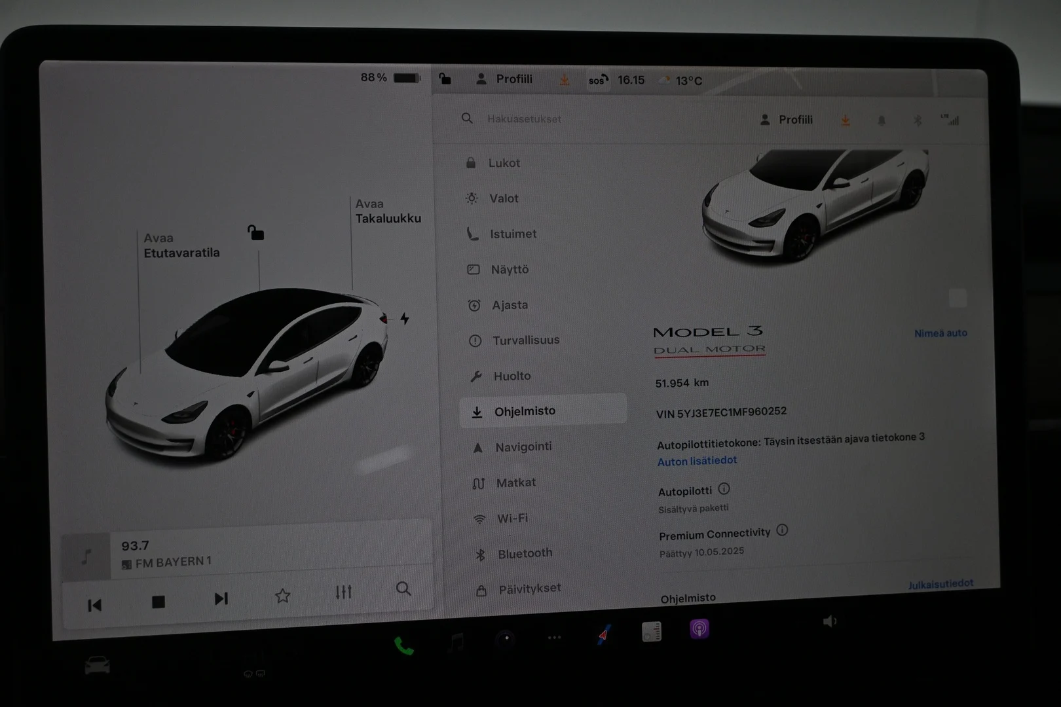Tap the 93.7 FM BAYERN 1 station info

166,554
